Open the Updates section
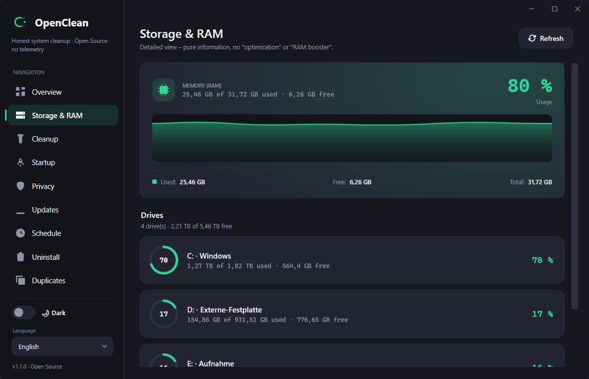Image resolution: width=589 pixels, height=379 pixels. point(63,210)
